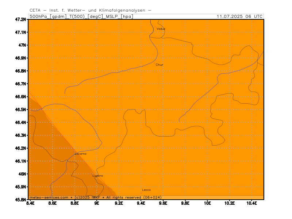The width and height of the screenshot is (292, 219).
Task: Click the 10.2E longitude label
Action: point(230,203)
